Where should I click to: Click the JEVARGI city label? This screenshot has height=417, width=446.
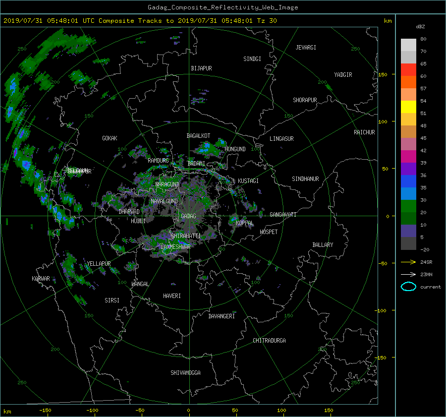pos(306,48)
